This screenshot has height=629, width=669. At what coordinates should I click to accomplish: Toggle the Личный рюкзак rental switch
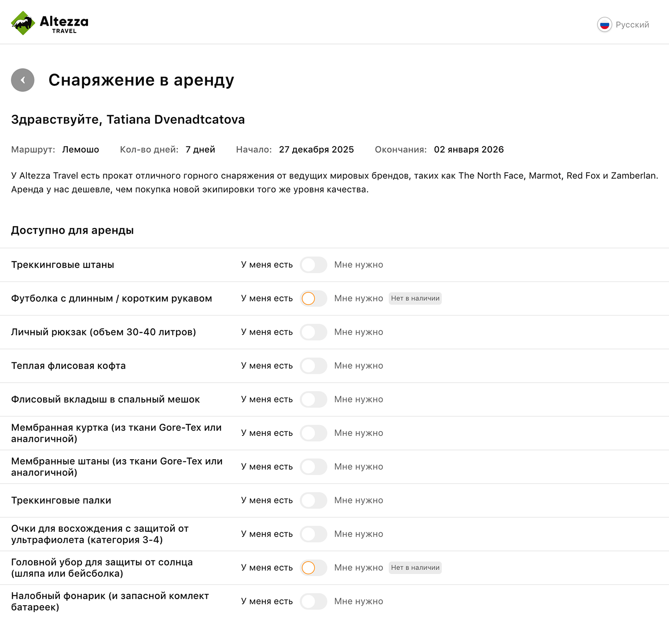(x=313, y=332)
